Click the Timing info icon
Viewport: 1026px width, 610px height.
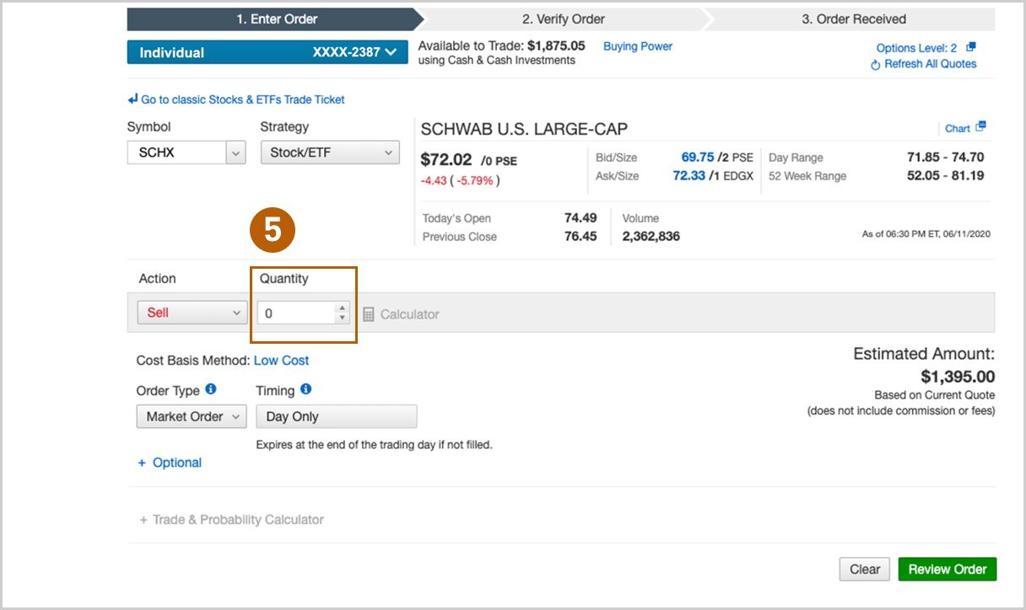306,389
